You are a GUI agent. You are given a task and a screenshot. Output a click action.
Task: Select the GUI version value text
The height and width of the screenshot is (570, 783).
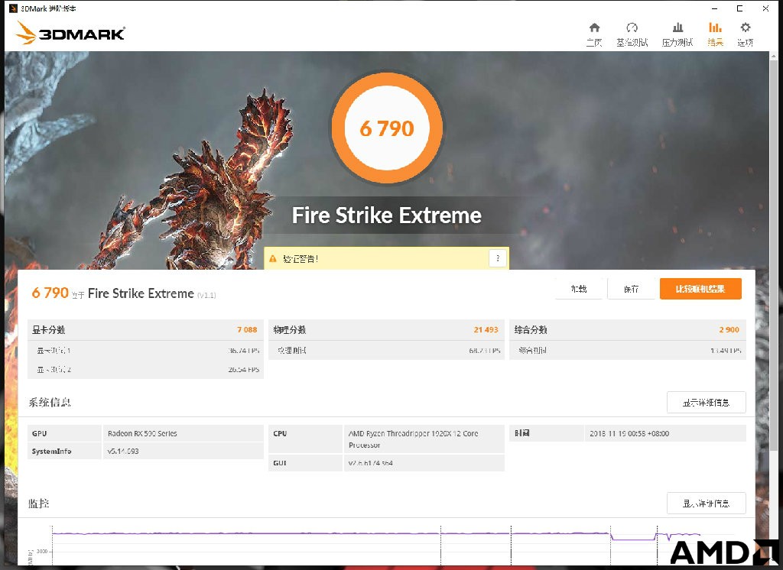pyautogui.click(x=371, y=463)
